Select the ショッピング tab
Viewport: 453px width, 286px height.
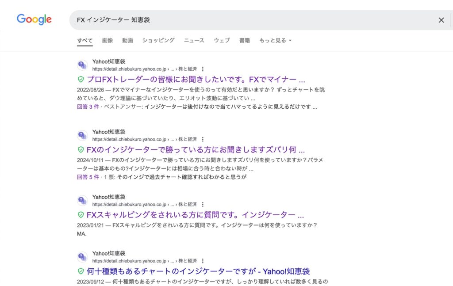pyautogui.click(x=158, y=40)
